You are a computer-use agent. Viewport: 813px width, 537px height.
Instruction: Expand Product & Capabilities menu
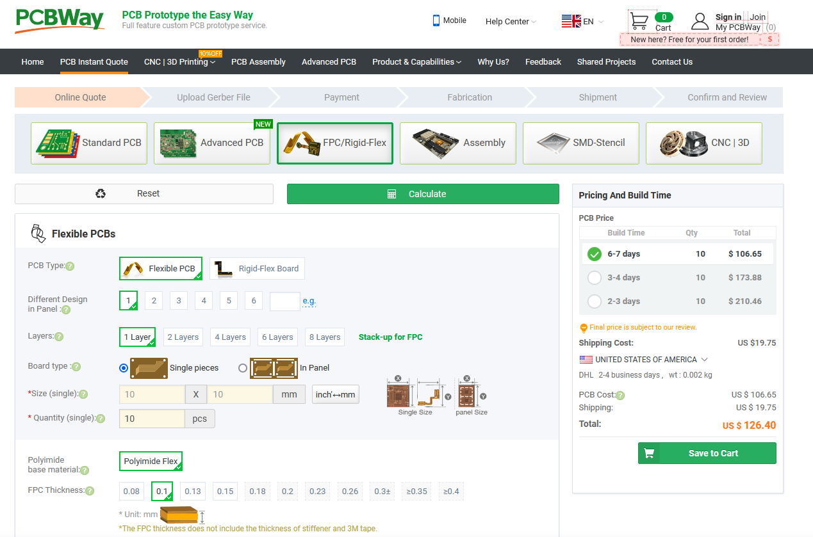417,62
